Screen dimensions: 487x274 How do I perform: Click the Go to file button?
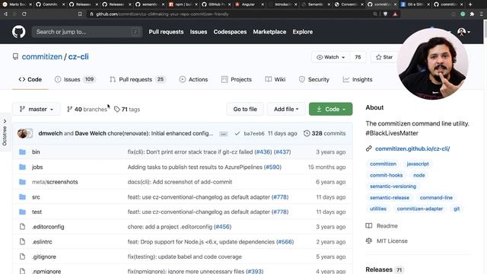(245, 109)
